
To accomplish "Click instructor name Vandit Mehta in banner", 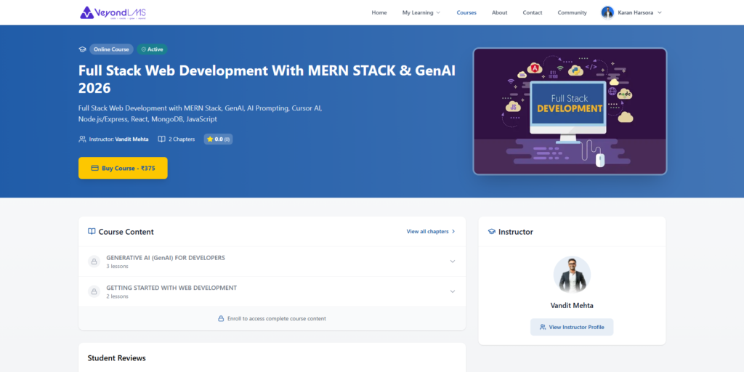I will click(x=132, y=139).
